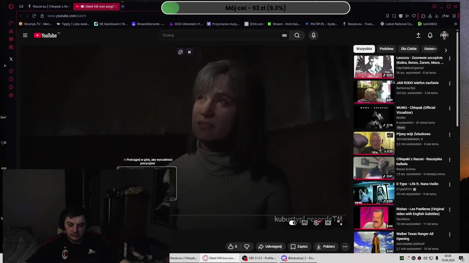The height and width of the screenshot is (263, 469).
Task: Select the Podobne filter chip
Action: click(x=386, y=49)
